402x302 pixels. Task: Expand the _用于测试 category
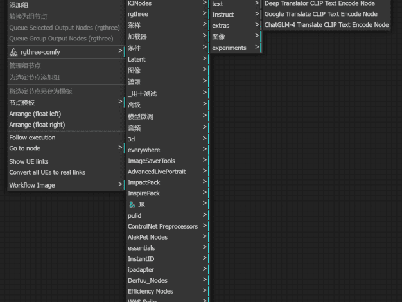coord(168,93)
